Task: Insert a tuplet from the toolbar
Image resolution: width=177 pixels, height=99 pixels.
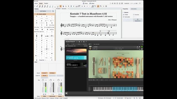Action: (93, 6)
